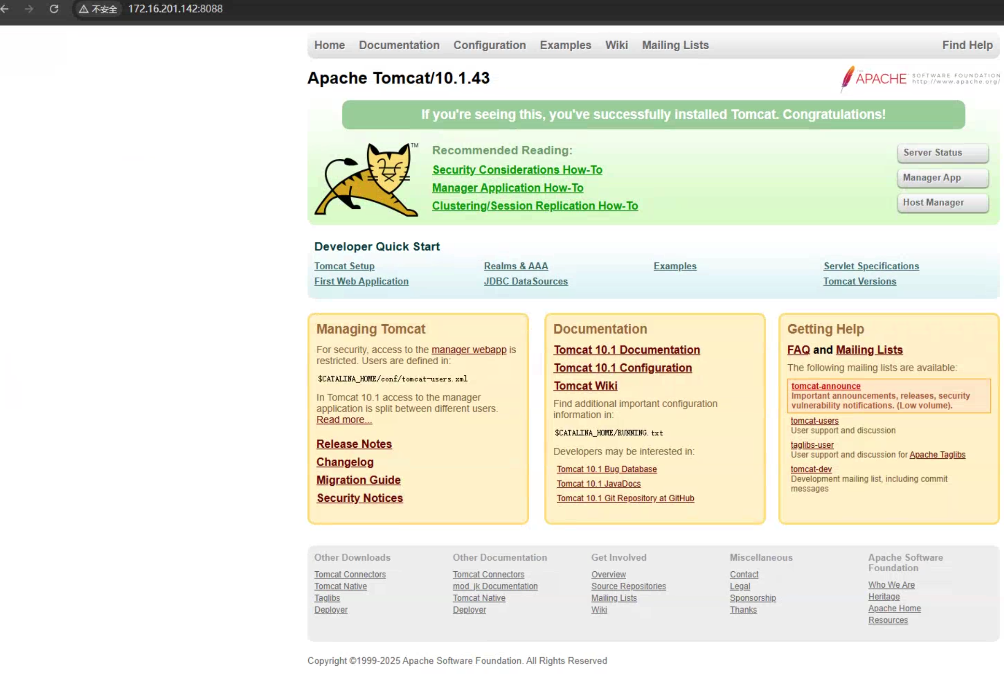This screenshot has height=674, width=1004.
Task: Reload the page with refresh icon
Action: pyautogui.click(x=54, y=9)
